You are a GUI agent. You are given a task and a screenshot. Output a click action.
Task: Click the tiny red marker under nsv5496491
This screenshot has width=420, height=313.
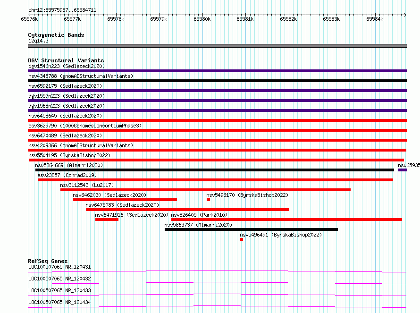[242, 239]
